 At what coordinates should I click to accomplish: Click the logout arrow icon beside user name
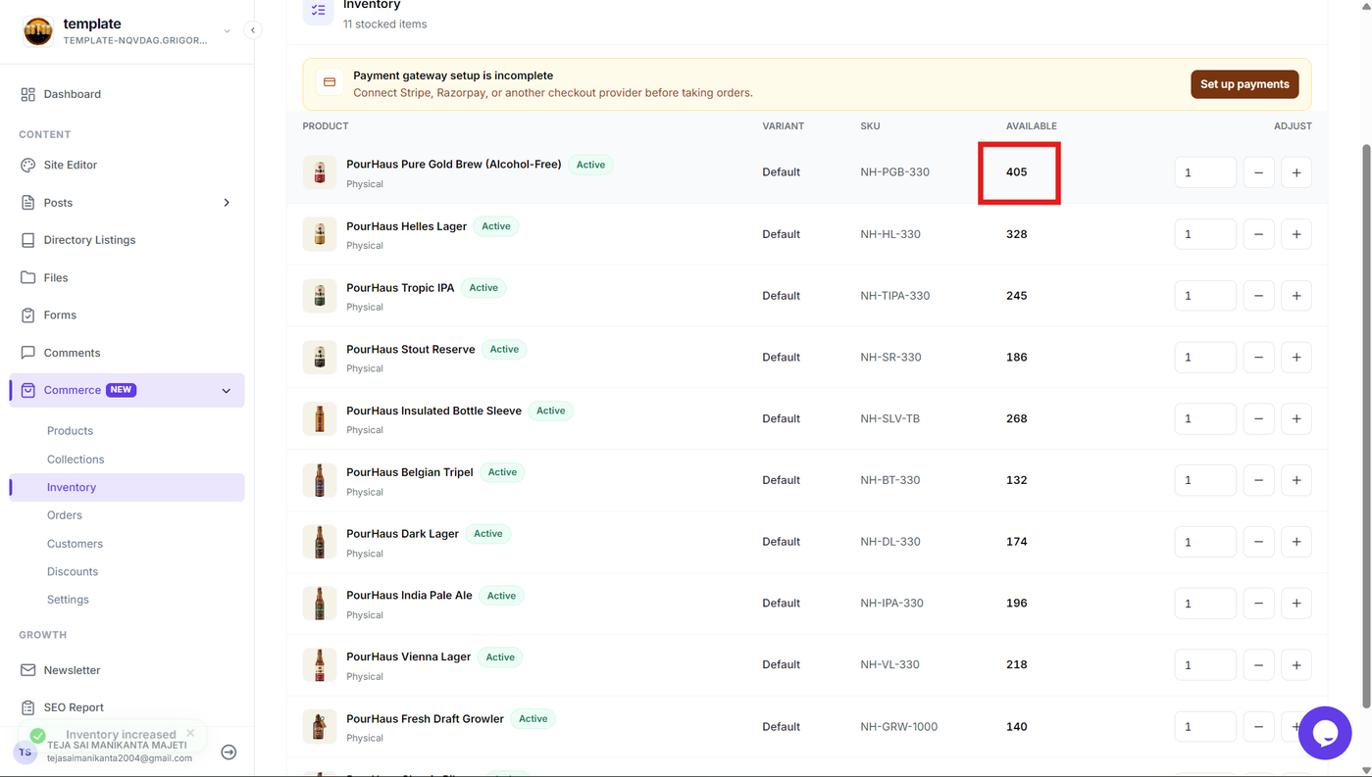(x=229, y=752)
